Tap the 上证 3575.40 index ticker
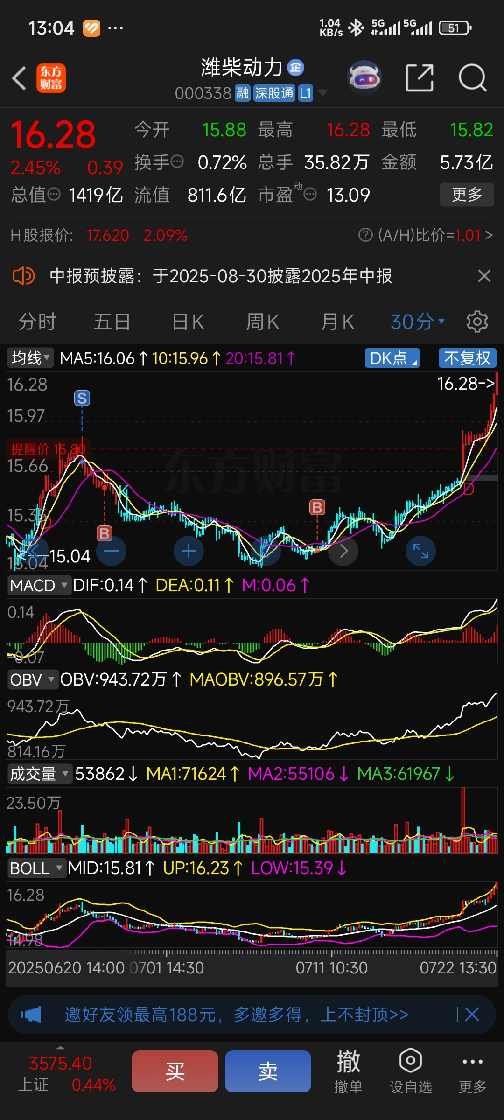 pyautogui.click(x=66, y=1073)
